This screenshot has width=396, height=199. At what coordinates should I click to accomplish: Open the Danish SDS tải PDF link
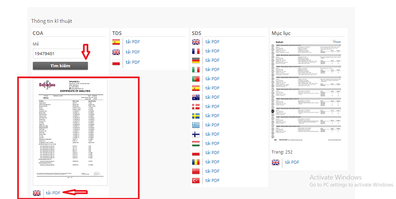pyautogui.click(x=212, y=107)
